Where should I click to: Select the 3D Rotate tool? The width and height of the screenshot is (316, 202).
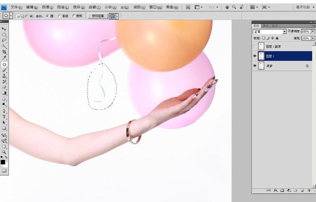pos(4,135)
